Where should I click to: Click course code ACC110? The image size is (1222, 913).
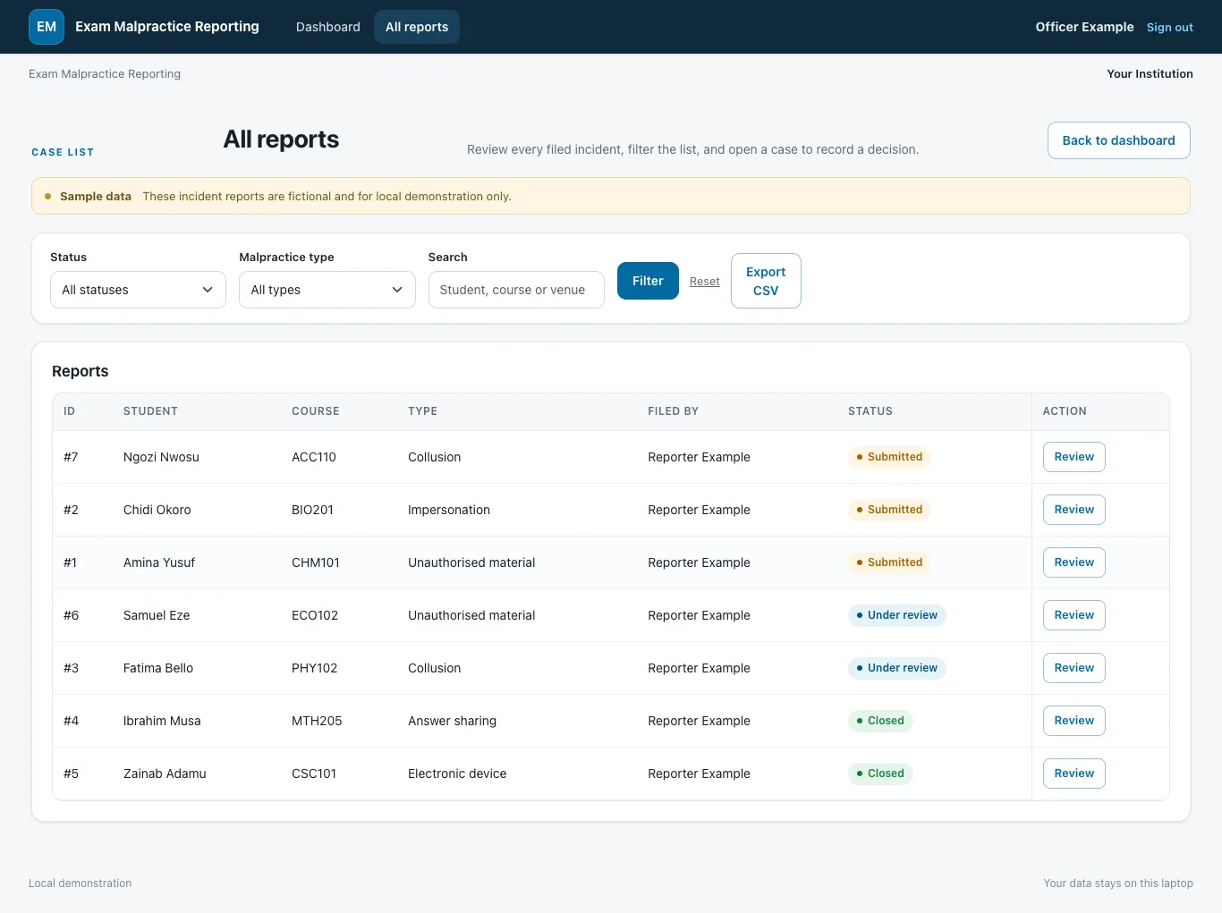pos(314,457)
